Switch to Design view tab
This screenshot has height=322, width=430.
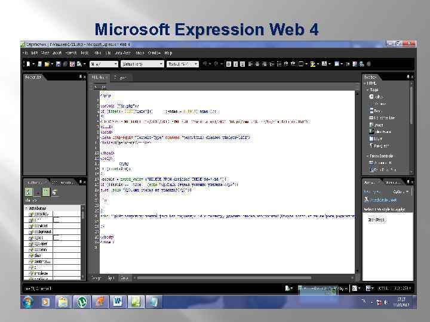click(x=96, y=278)
